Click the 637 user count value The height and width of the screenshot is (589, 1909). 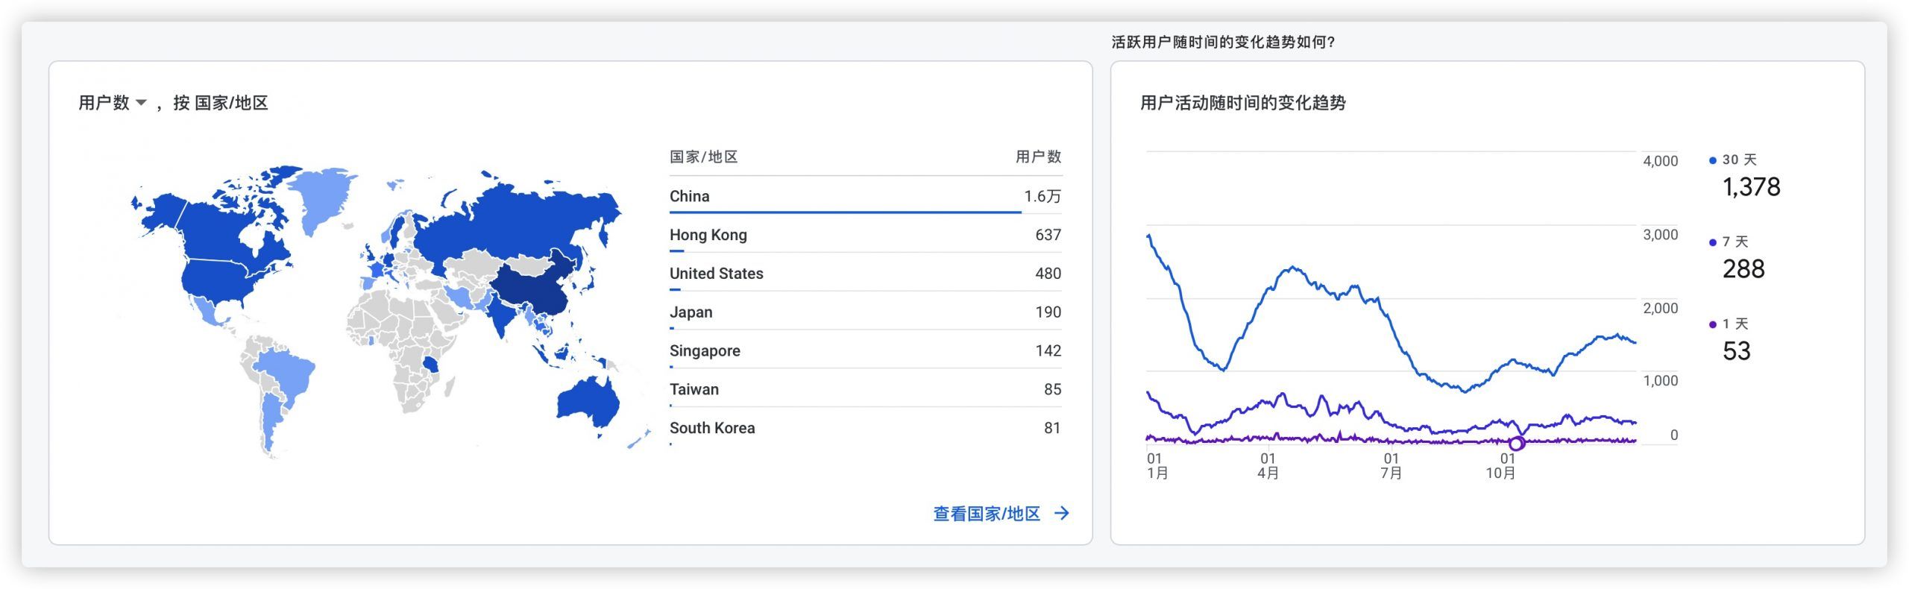tap(1048, 235)
